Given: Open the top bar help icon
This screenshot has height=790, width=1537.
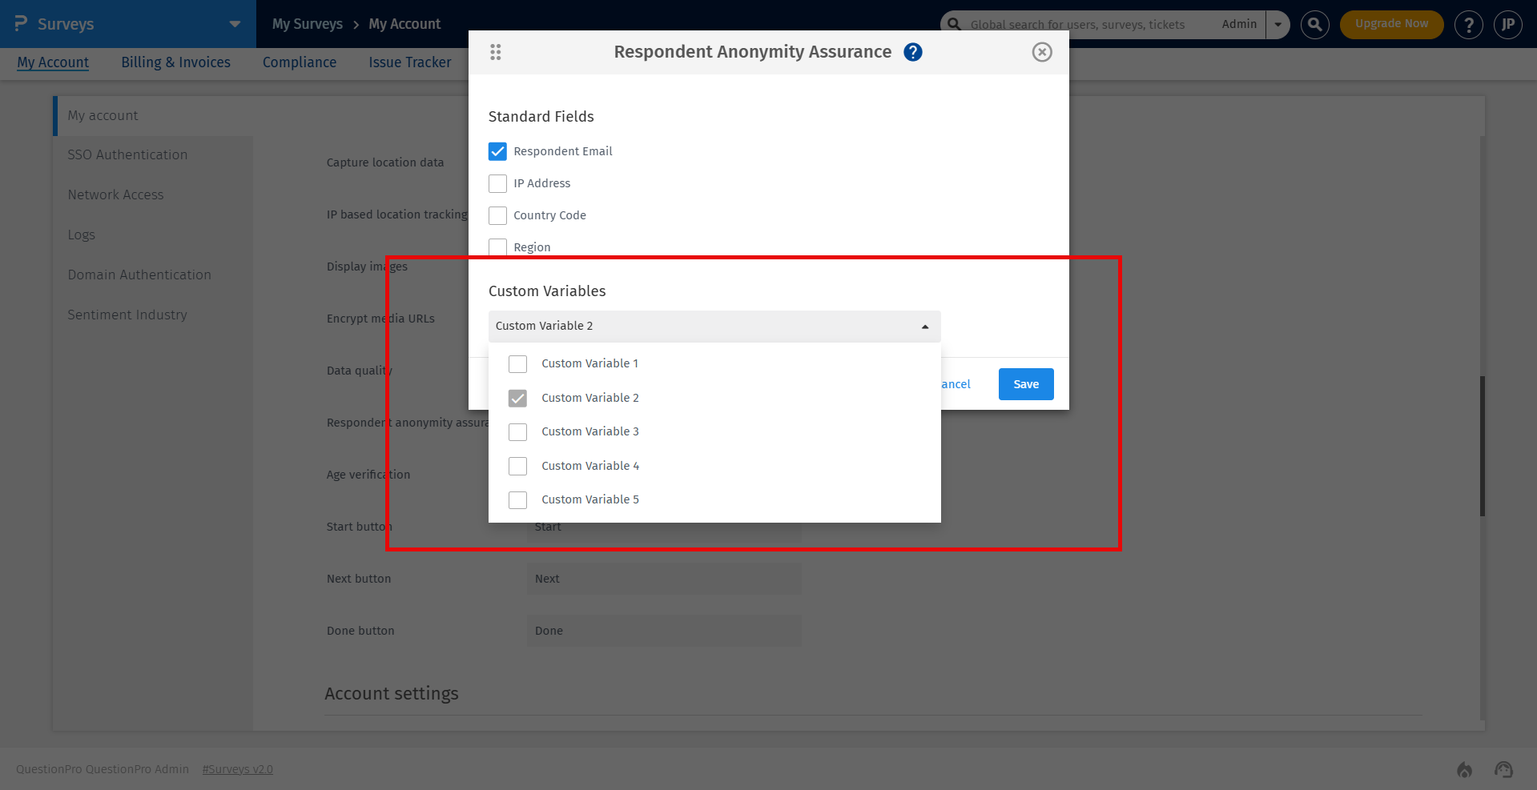Looking at the screenshot, I should [1468, 25].
